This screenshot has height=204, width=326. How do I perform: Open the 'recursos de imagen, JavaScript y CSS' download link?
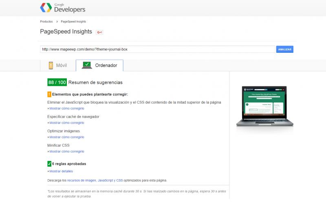[95, 180]
